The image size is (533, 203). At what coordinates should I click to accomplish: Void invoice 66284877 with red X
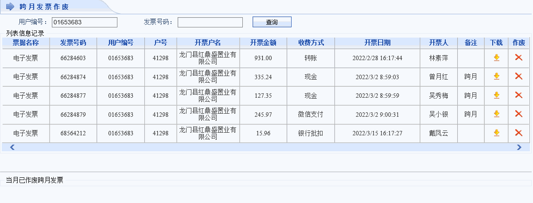pyautogui.click(x=518, y=95)
